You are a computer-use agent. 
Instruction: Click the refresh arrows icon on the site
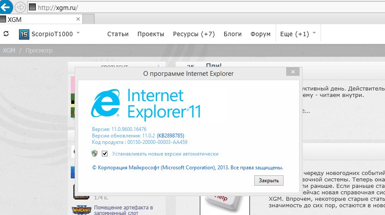pos(6,34)
